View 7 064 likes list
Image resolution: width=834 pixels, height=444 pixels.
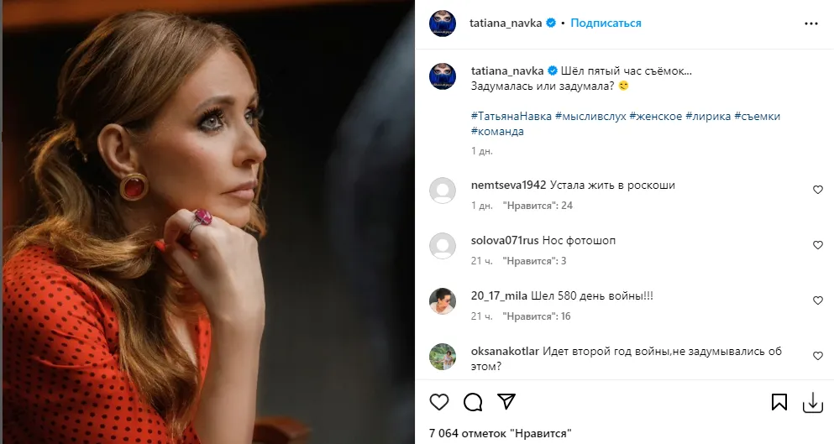click(x=500, y=433)
